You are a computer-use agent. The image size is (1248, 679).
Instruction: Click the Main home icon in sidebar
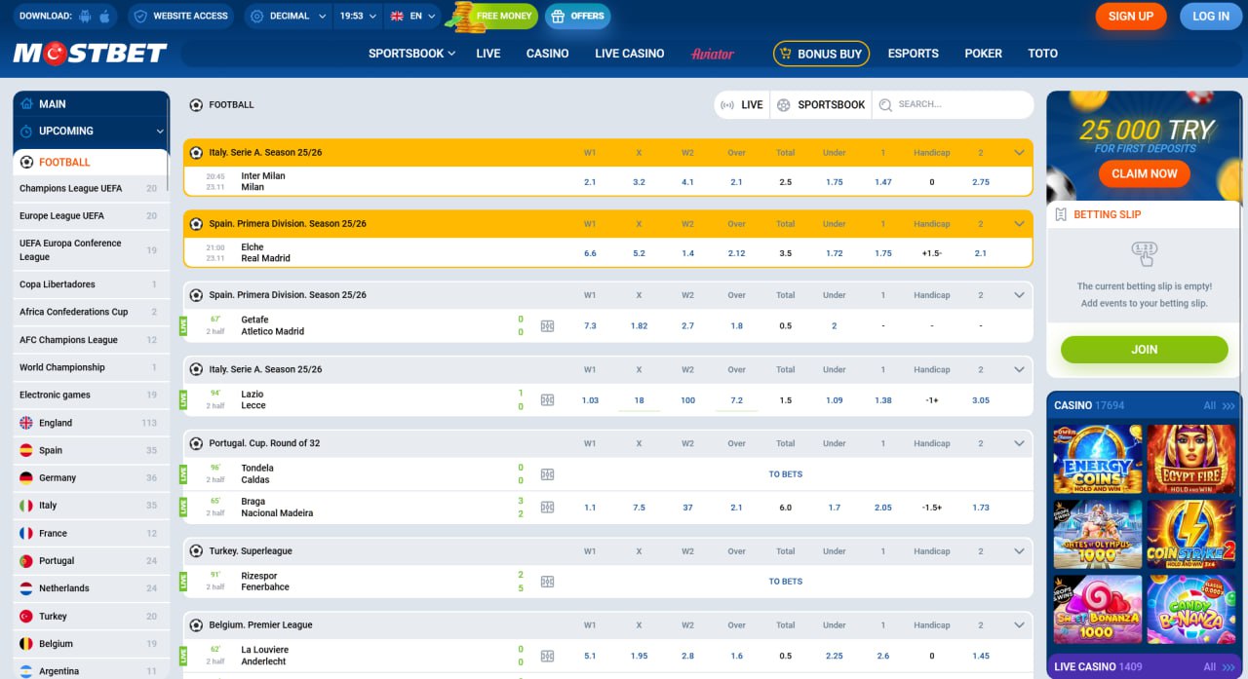click(x=26, y=103)
